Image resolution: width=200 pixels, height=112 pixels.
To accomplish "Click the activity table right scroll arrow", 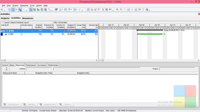I will point(97,60).
